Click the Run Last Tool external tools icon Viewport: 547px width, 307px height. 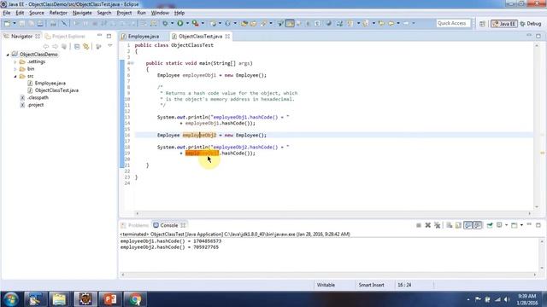[196, 23]
